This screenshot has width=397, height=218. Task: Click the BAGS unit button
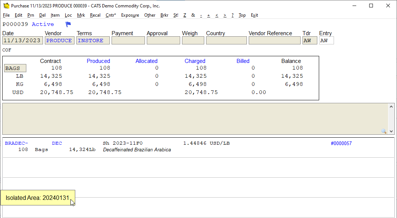pos(15,68)
